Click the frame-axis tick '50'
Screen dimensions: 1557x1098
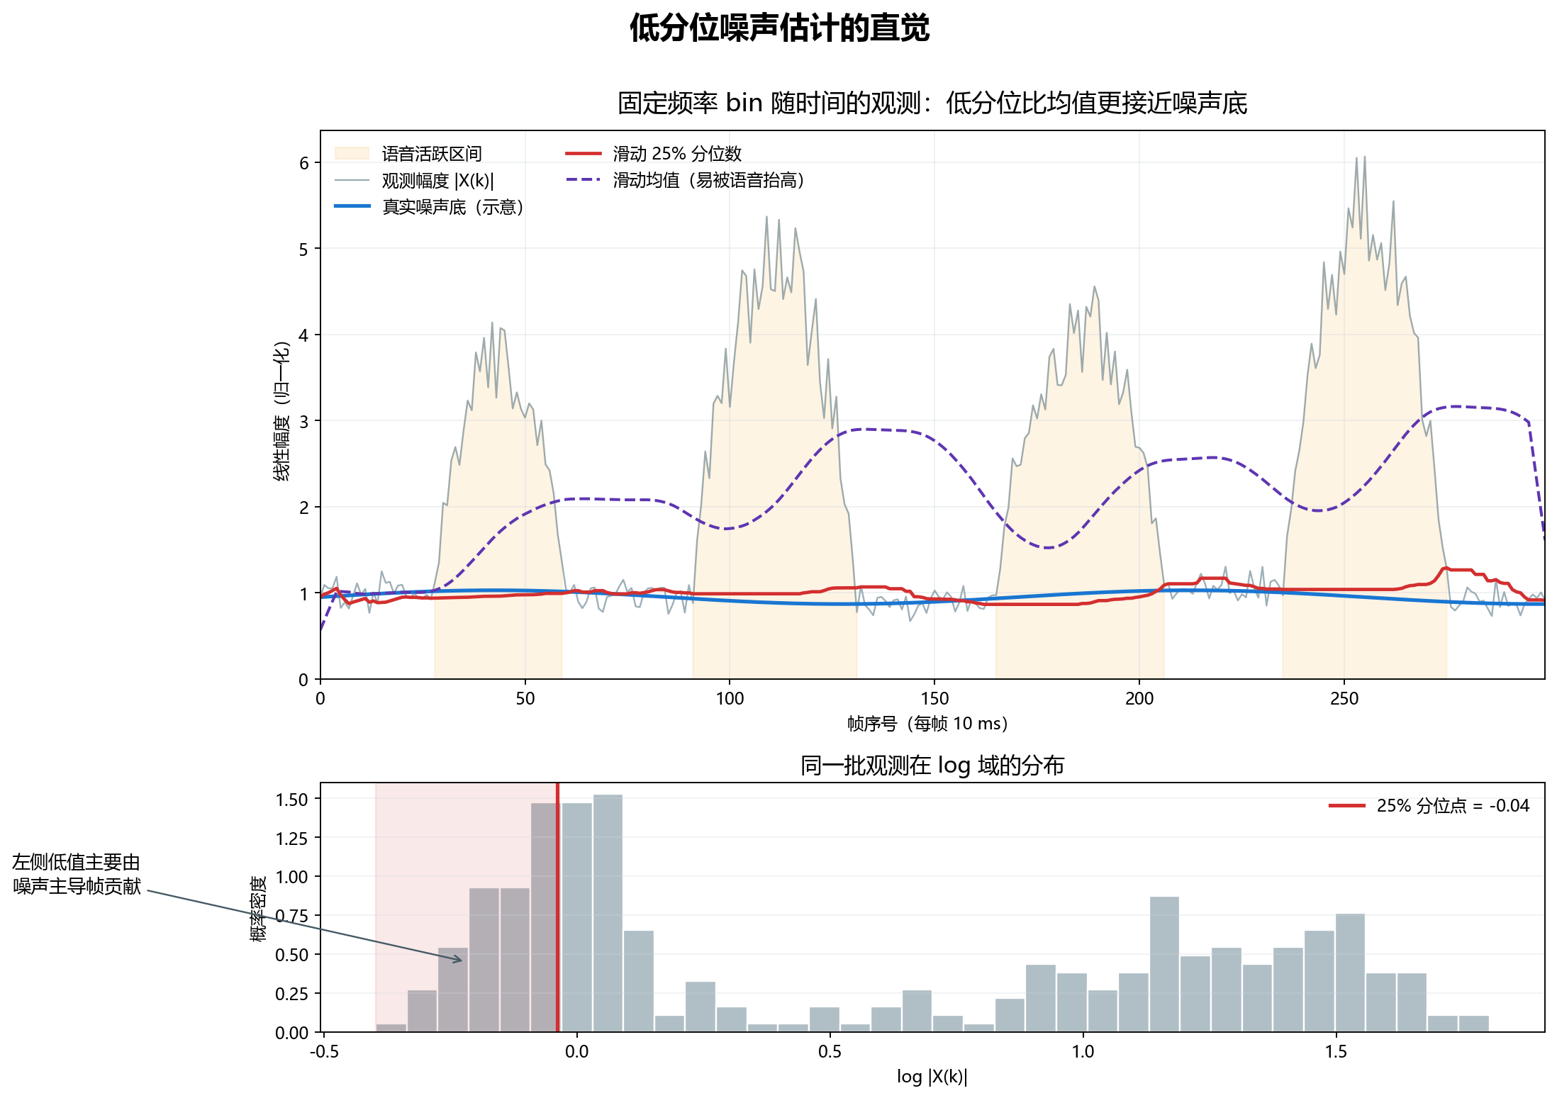pyautogui.click(x=525, y=699)
